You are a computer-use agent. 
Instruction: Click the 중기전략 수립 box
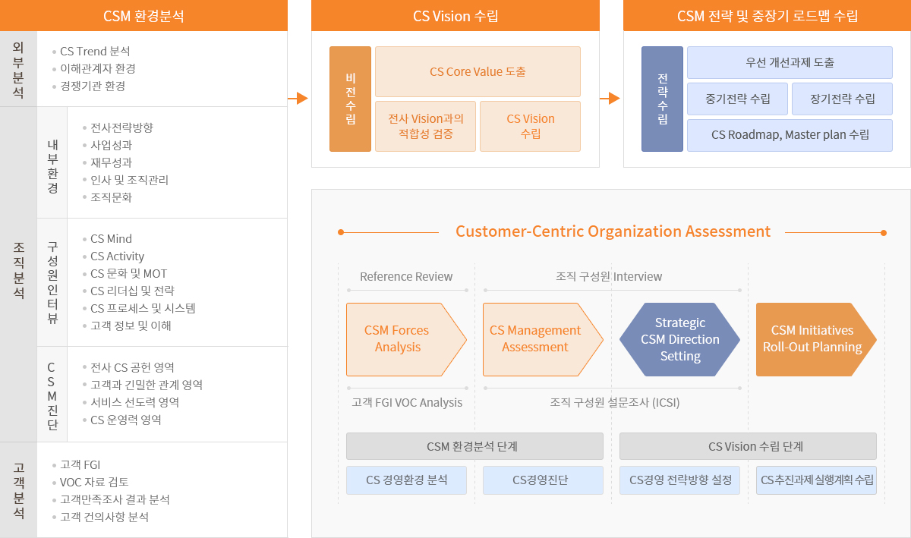[737, 99]
